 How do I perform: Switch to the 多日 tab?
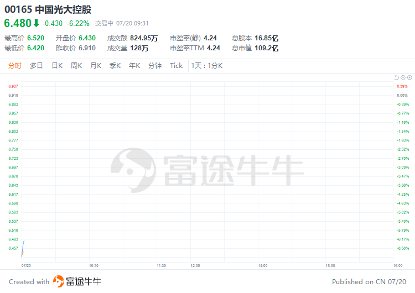(37, 66)
